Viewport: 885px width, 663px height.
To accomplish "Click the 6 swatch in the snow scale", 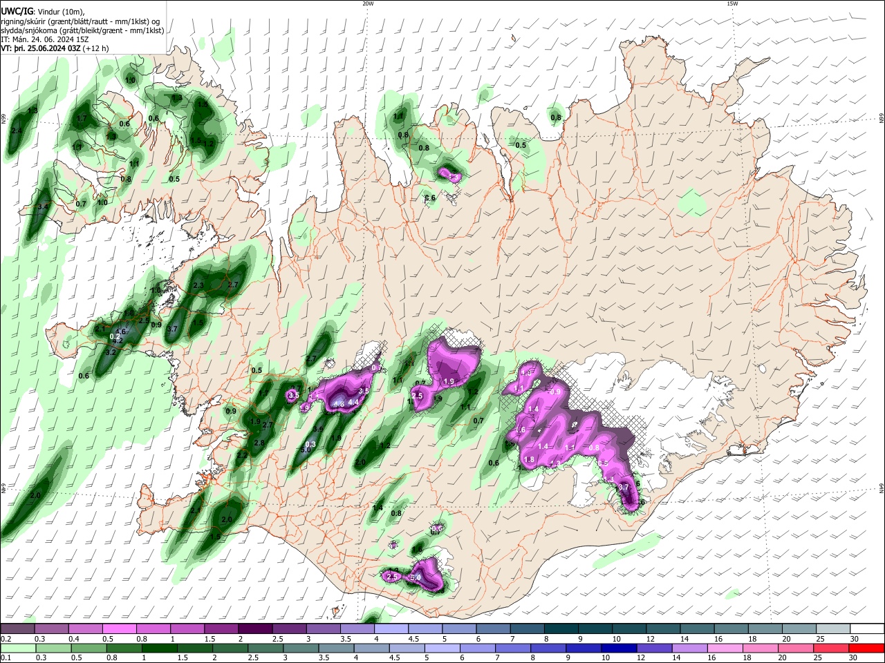I will pos(494,629).
